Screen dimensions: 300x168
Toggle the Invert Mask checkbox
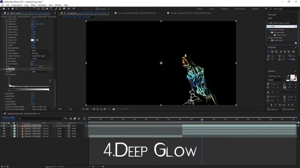tap(32, 64)
